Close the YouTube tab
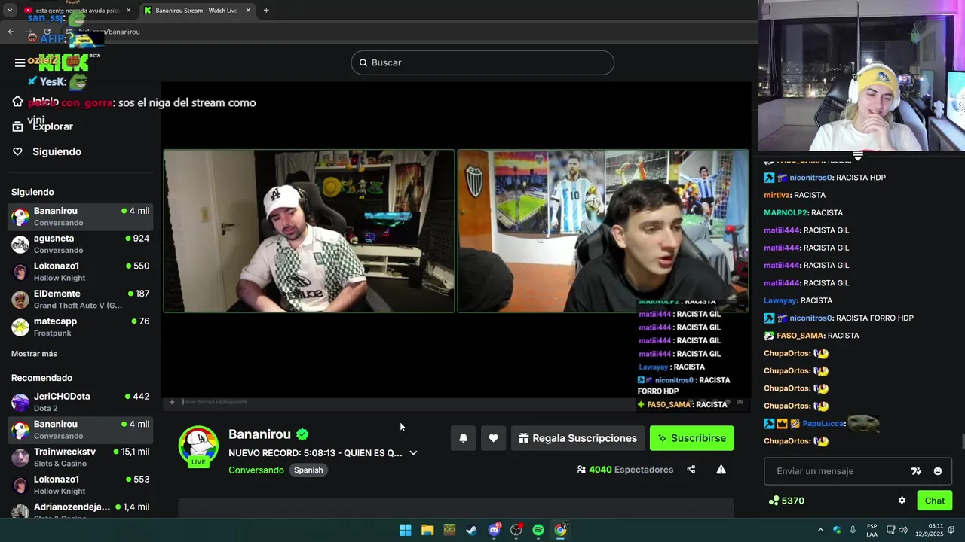This screenshot has width=965, height=542. (x=128, y=11)
